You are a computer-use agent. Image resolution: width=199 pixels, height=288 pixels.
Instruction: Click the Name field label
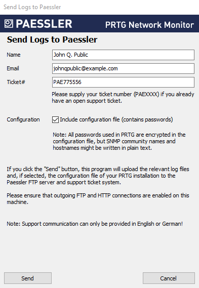click(14, 55)
